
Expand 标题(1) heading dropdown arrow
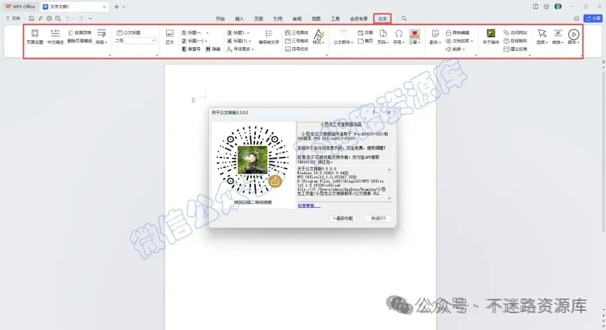tap(250, 41)
